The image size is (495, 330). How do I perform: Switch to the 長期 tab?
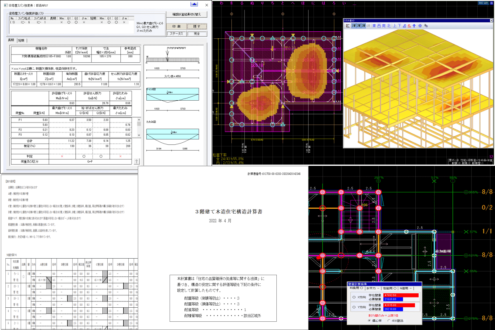point(11,40)
